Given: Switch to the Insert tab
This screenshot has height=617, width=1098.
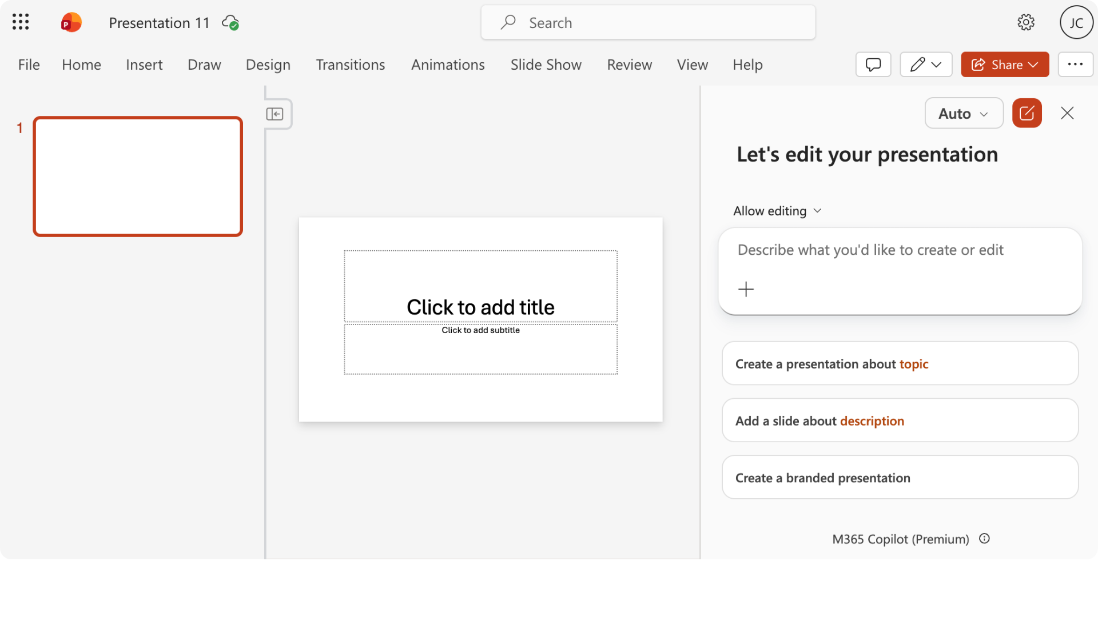Looking at the screenshot, I should (144, 65).
